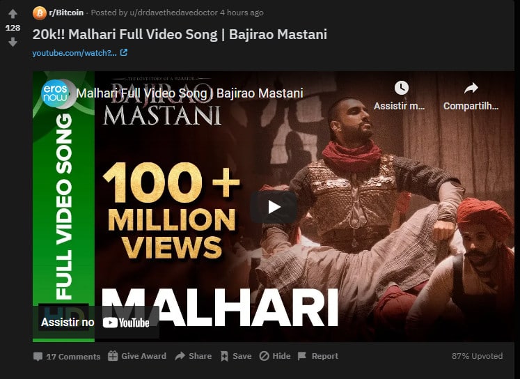Open the 17 Comments section
The width and height of the screenshot is (520, 379).
(67, 357)
